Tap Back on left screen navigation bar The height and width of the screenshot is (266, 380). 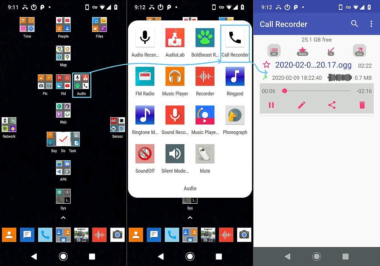(x=34, y=256)
